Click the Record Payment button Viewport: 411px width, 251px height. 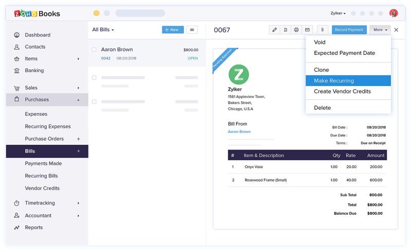coord(349,30)
